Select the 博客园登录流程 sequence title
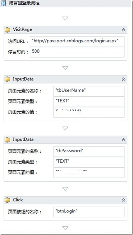The width and height of the screenshot is (133, 235). tap(24, 3)
